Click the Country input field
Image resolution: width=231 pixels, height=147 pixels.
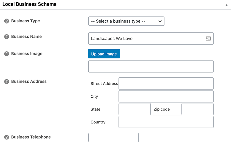pyautogui.click(x=166, y=122)
